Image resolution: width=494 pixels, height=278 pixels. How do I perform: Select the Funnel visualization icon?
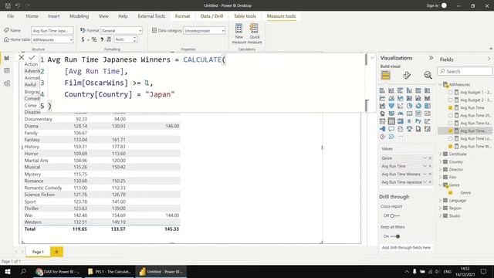pyautogui.click(x=391, y=106)
